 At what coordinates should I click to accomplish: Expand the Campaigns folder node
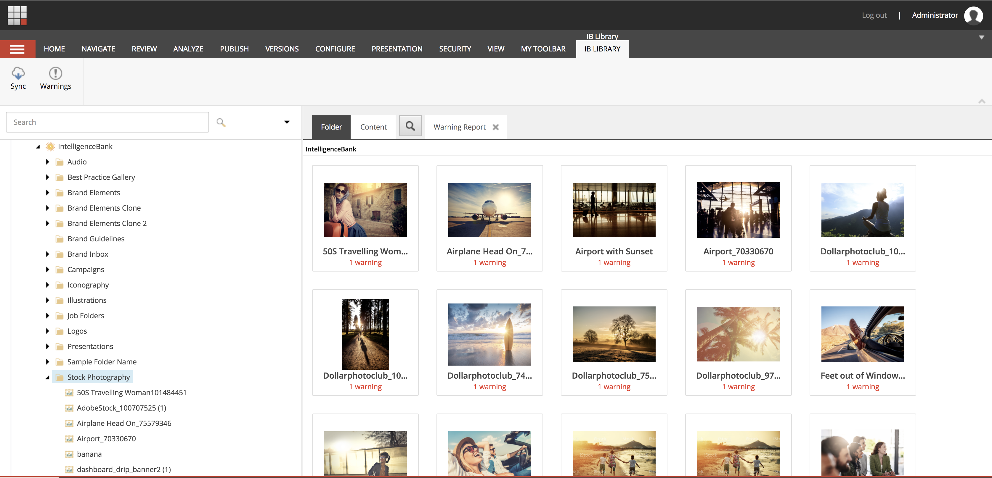point(47,269)
